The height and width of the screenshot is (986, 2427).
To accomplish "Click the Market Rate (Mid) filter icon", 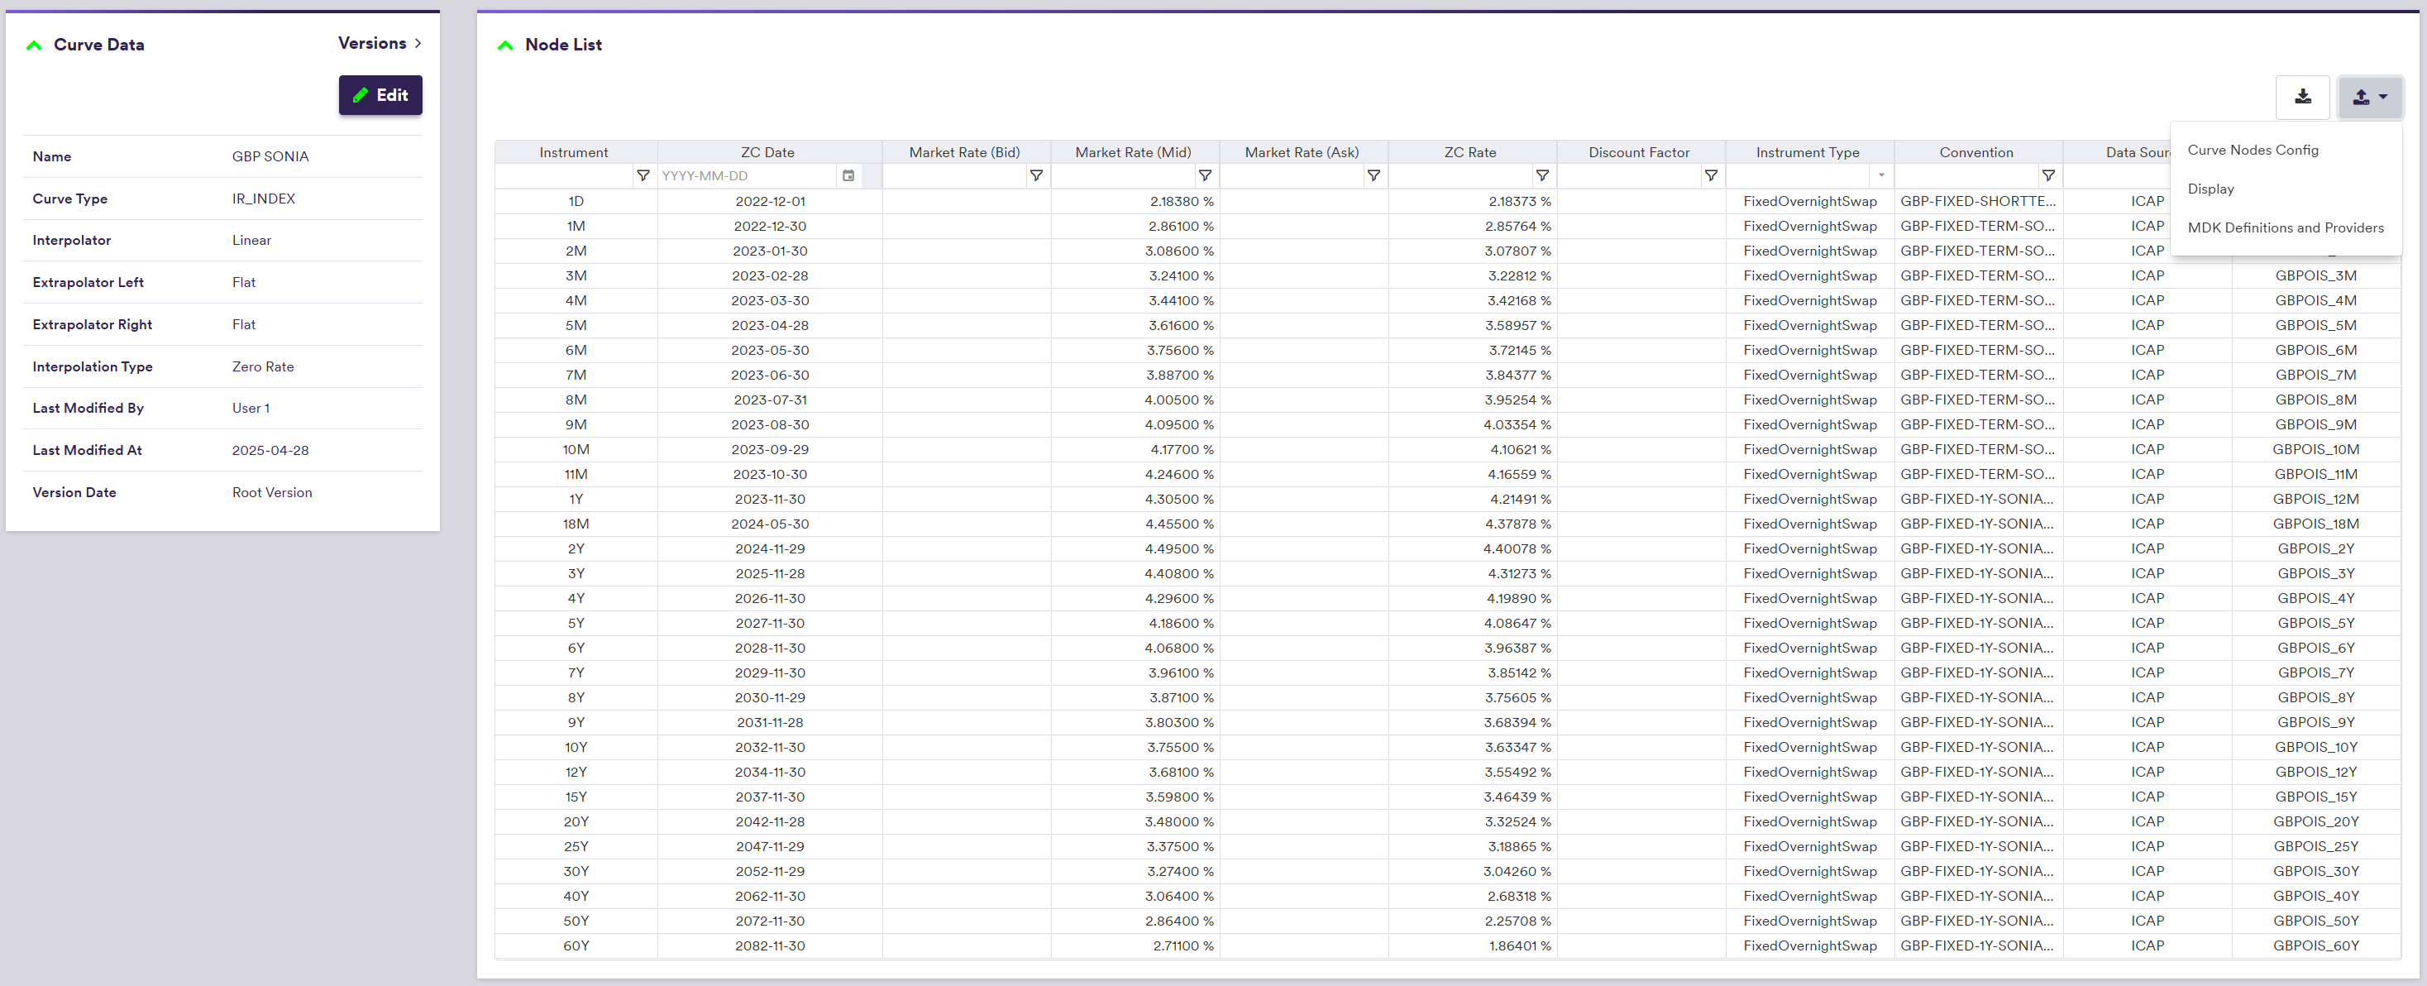I will click(1204, 176).
